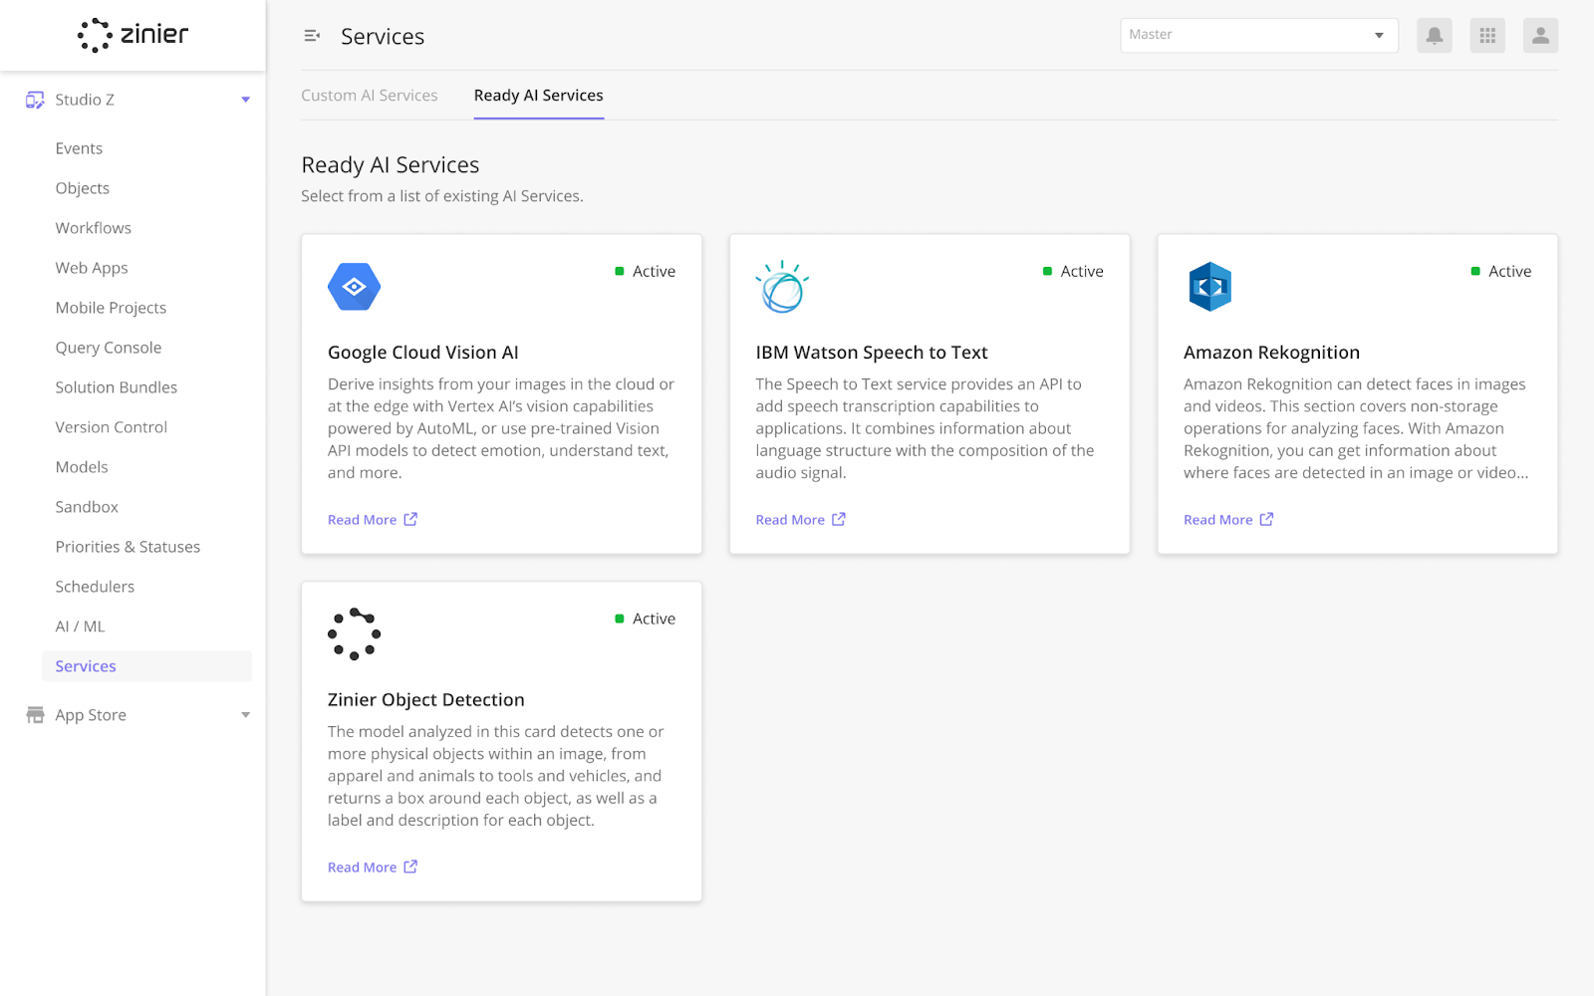The image size is (1594, 996).
Task: Open the user profile icon
Action: pyautogui.click(x=1540, y=36)
